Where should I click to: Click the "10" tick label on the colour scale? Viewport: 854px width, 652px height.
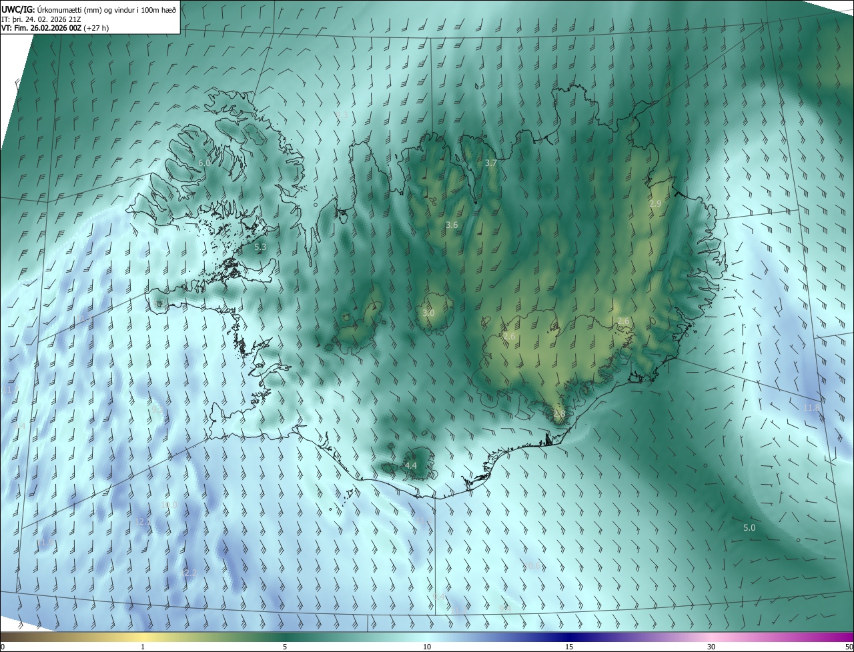[427, 647]
